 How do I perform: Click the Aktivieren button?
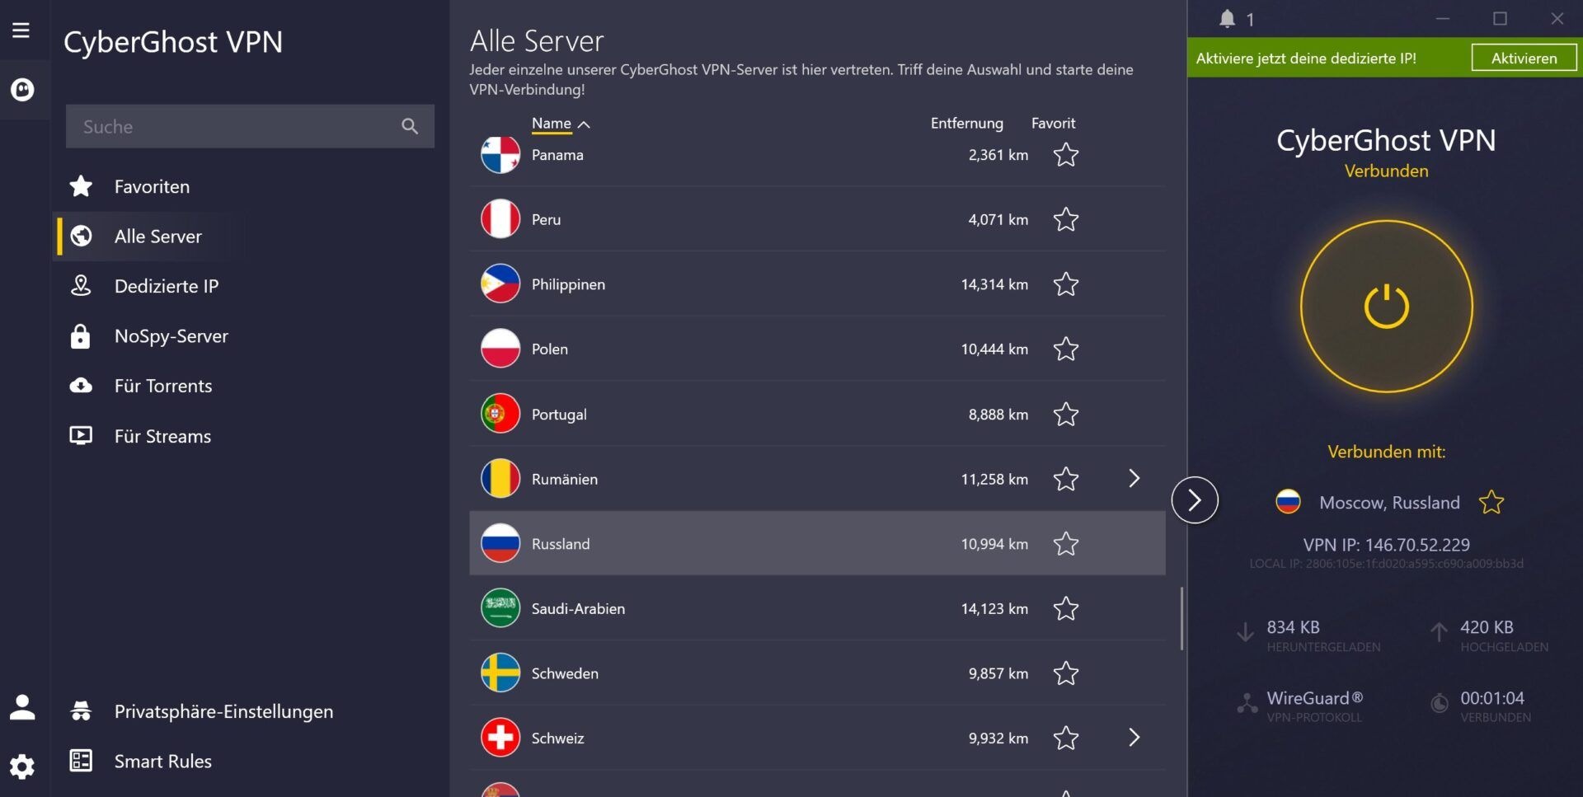[1524, 58]
